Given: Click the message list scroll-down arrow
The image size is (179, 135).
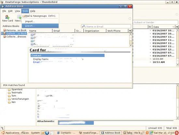Looking at the screenshot, I should click(x=177, y=65).
